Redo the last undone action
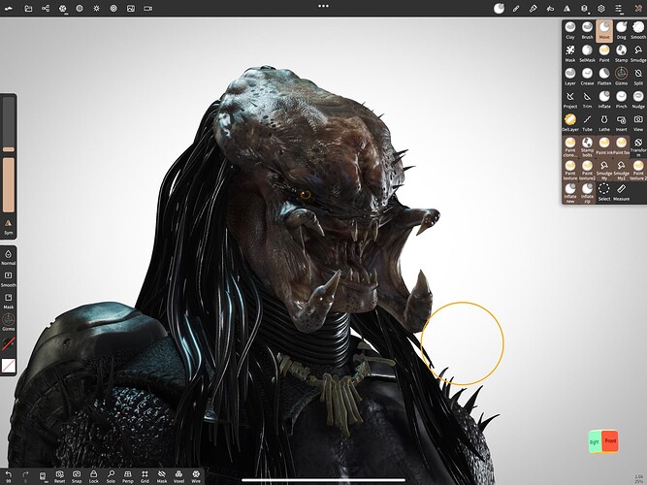The height and width of the screenshot is (485, 647). [x=25, y=476]
